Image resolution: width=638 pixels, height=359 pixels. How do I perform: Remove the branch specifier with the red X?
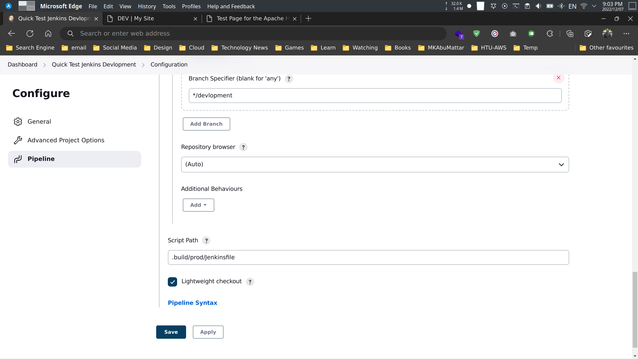[559, 78]
